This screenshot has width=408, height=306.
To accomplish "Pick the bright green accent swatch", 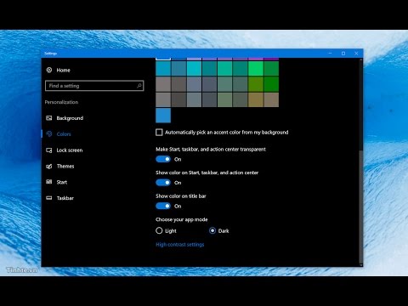I will click(256, 68).
